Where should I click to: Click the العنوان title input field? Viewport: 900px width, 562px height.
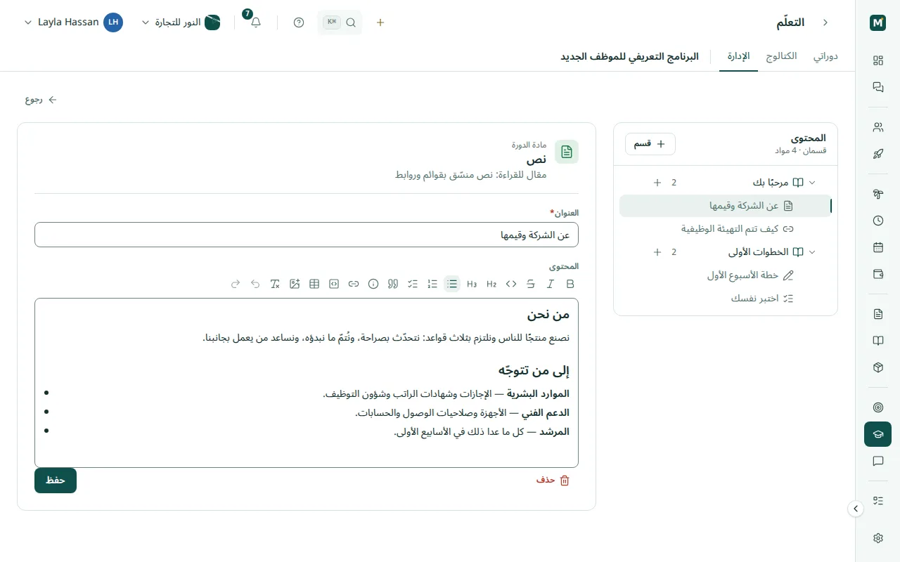pos(307,235)
